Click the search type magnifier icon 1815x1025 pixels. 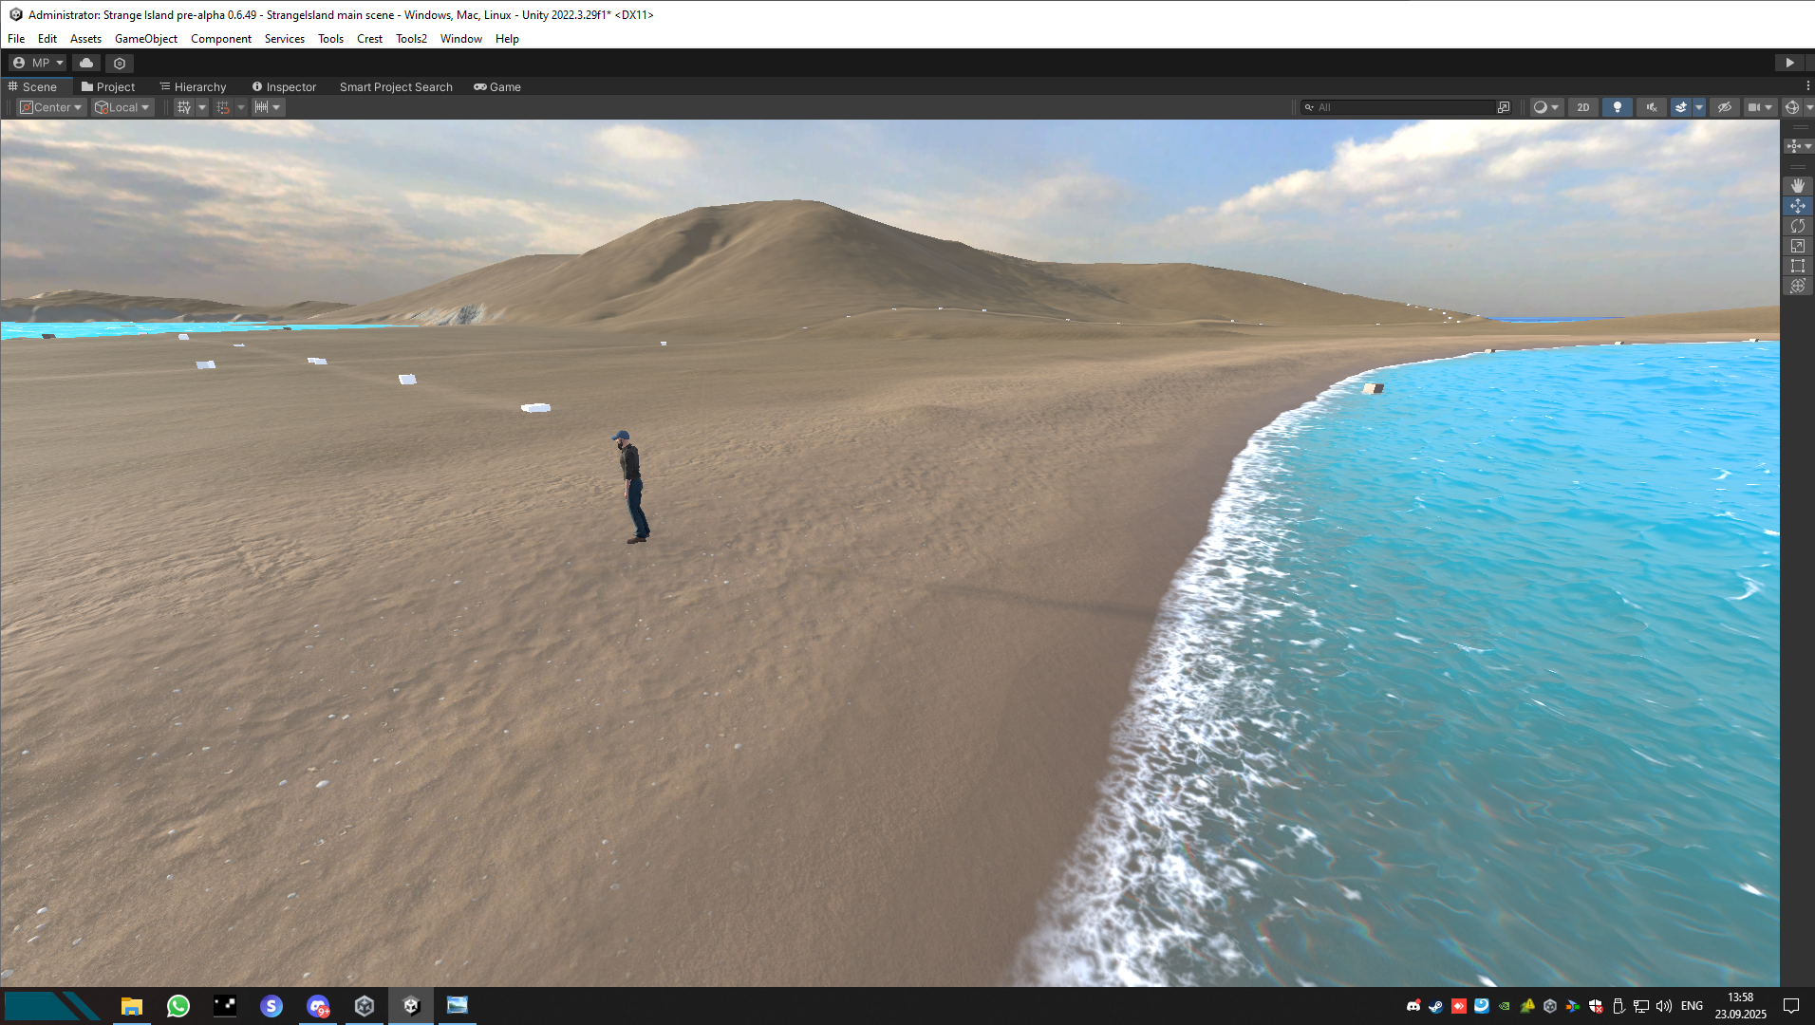coord(1309,107)
